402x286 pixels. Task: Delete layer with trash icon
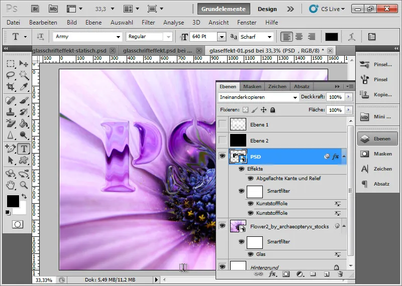coord(340,274)
